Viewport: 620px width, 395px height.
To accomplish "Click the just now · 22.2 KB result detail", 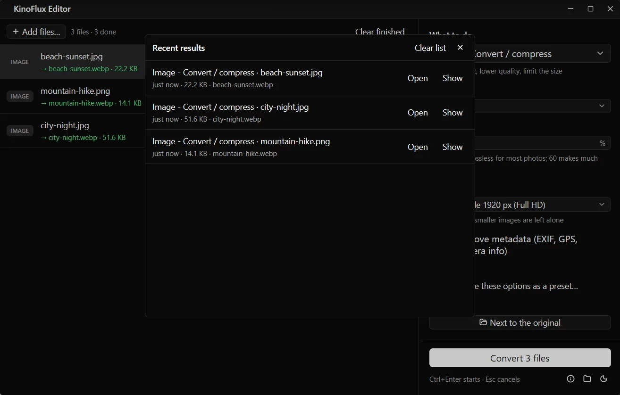I will click(213, 85).
